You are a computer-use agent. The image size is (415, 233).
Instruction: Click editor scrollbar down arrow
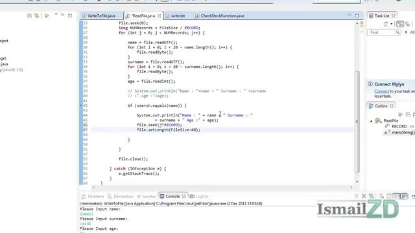(357, 182)
